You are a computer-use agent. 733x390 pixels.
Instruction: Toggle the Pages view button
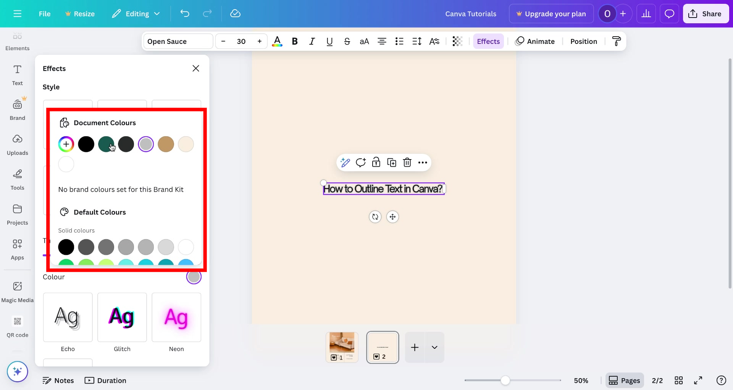coord(624,380)
